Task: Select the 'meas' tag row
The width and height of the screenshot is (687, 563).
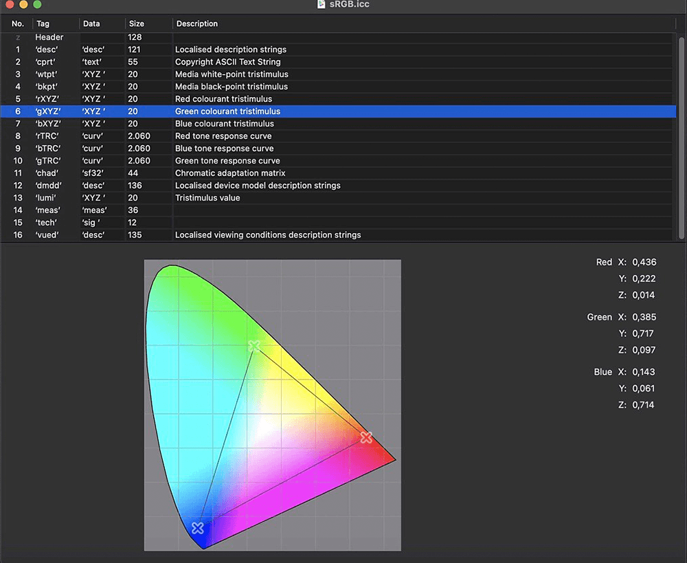Action: [338, 210]
